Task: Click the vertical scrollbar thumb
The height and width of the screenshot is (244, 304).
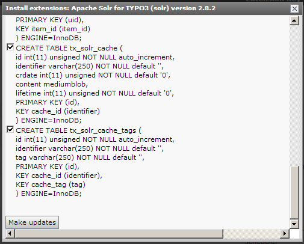Action: pyautogui.click(x=294, y=192)
